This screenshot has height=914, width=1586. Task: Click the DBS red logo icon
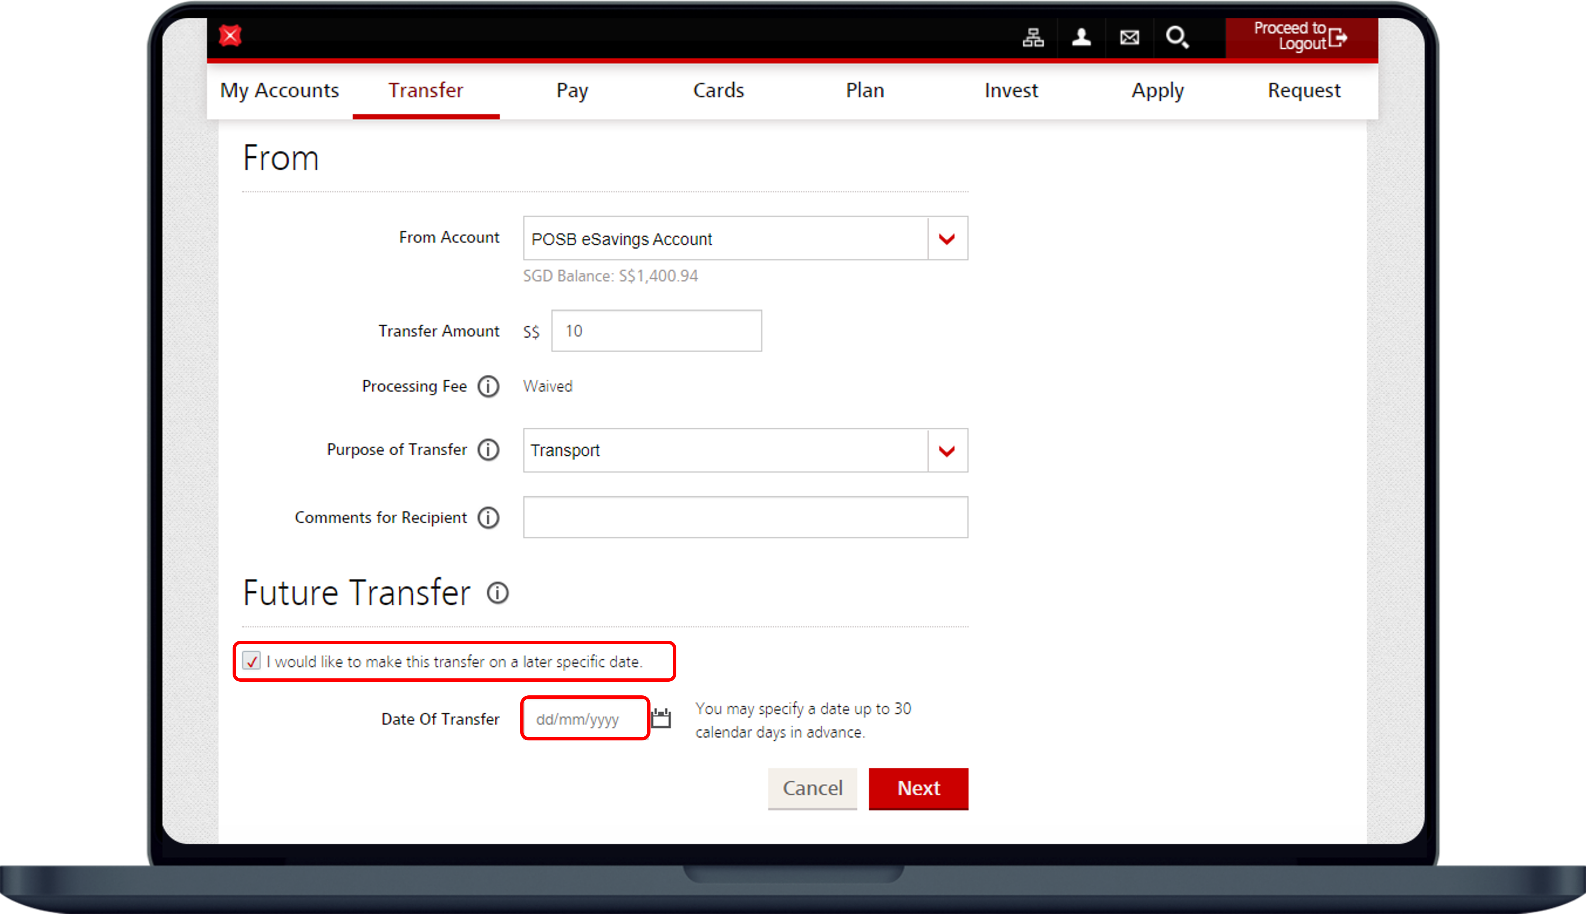(230, 36)
